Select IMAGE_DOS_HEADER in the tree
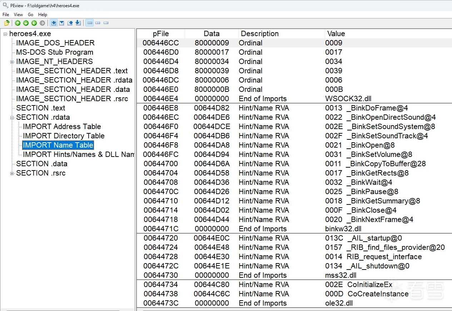 (55, 43)
